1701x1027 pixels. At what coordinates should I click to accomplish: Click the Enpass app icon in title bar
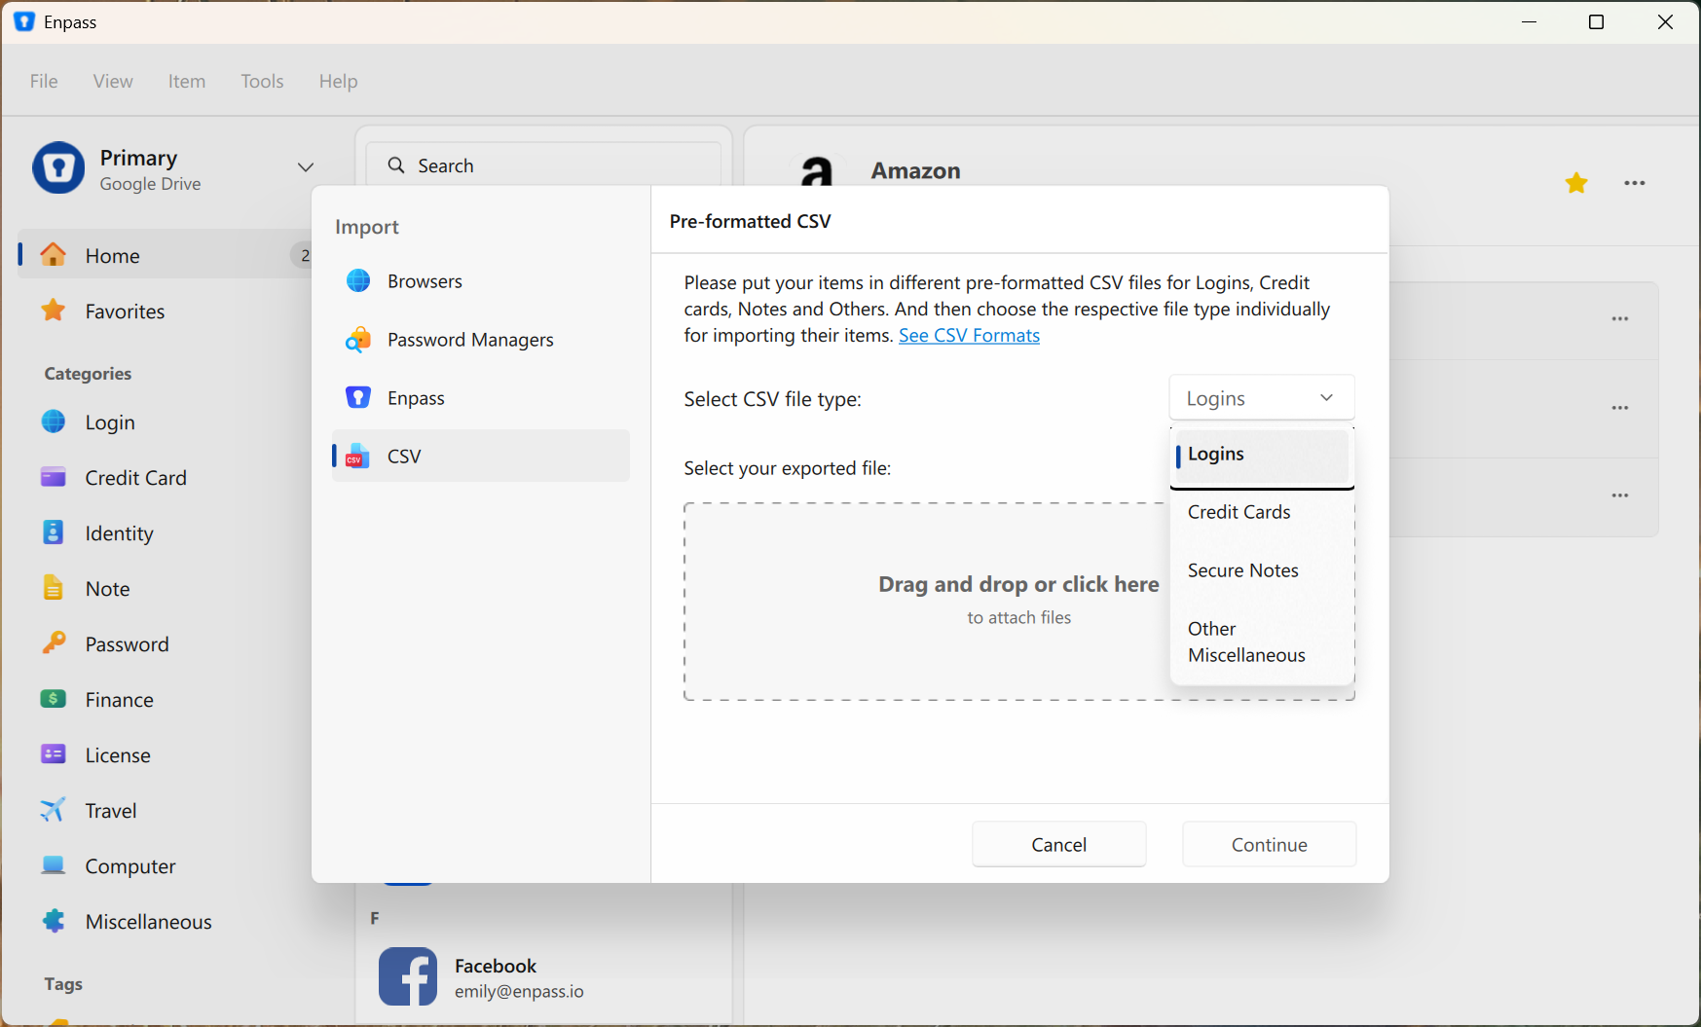(24, 21)
